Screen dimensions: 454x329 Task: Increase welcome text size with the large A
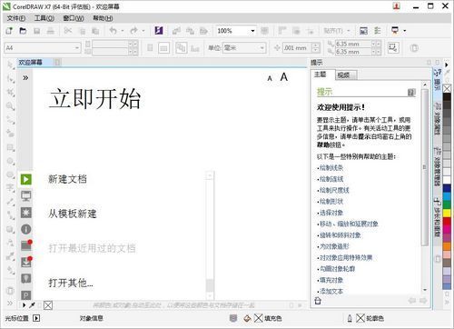[284, 77]
